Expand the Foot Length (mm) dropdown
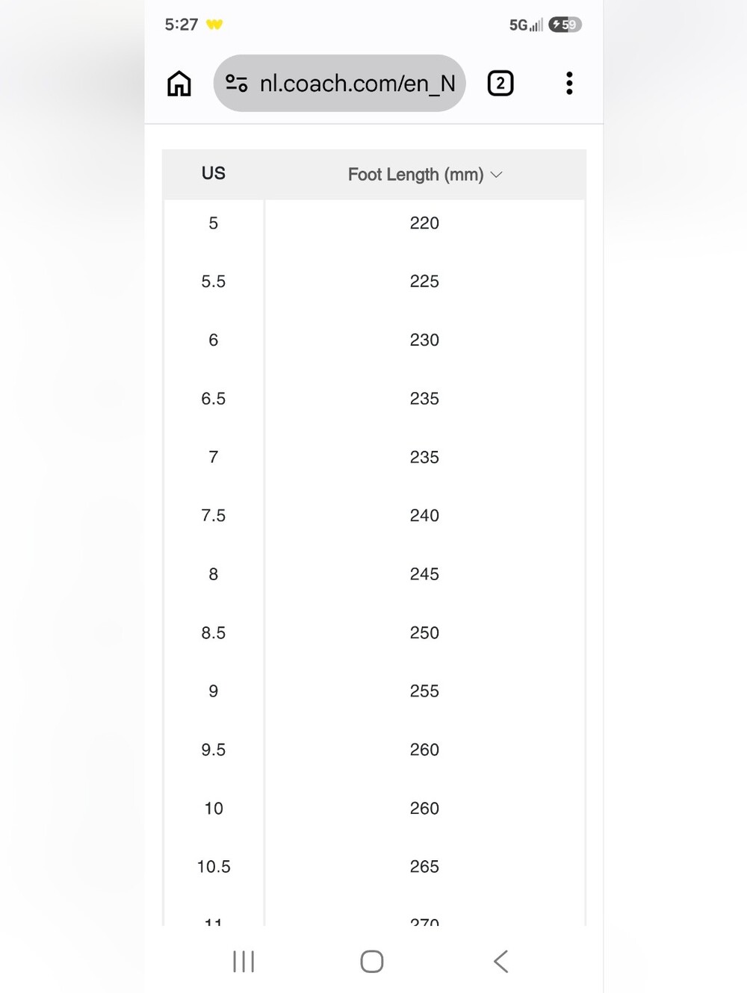The height and width of the screenshot is (993, 747). [425, 175]
